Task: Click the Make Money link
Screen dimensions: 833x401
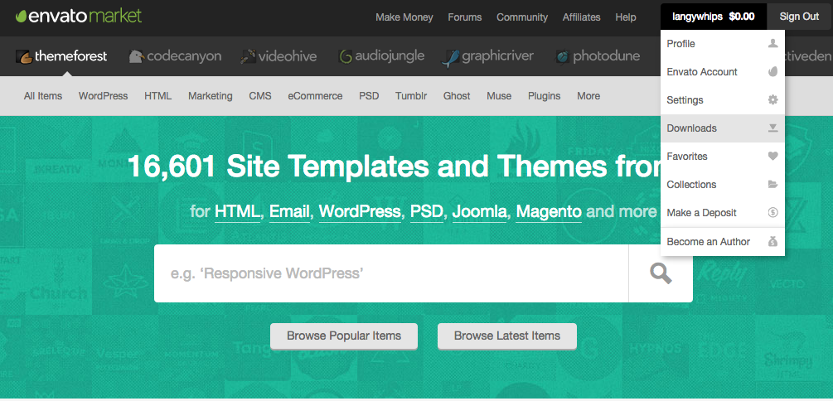Action: pos(404,17)
